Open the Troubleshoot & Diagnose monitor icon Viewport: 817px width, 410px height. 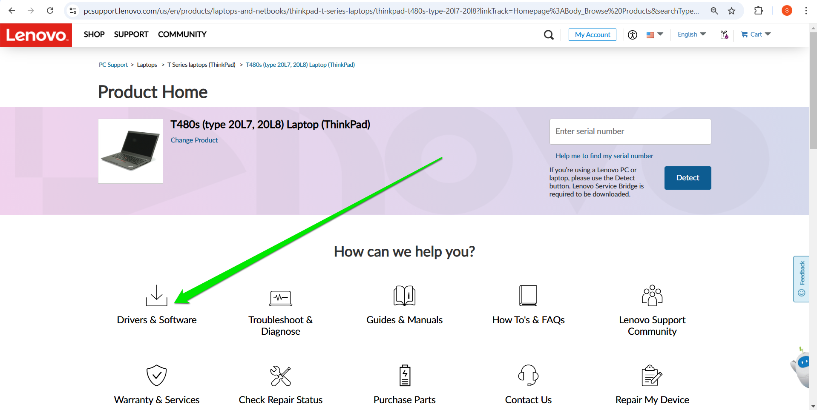[x=281, y=298]
